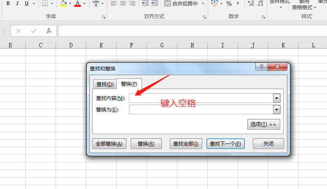327x189 pixels.
Task: Select column L header
Action: click(x=313, y=45)
